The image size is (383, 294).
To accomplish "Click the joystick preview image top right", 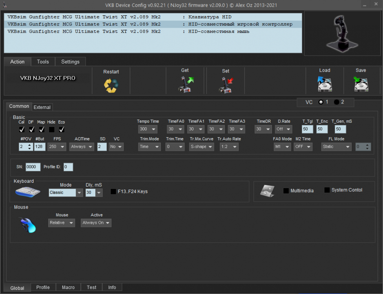I will tap(342, 33).
